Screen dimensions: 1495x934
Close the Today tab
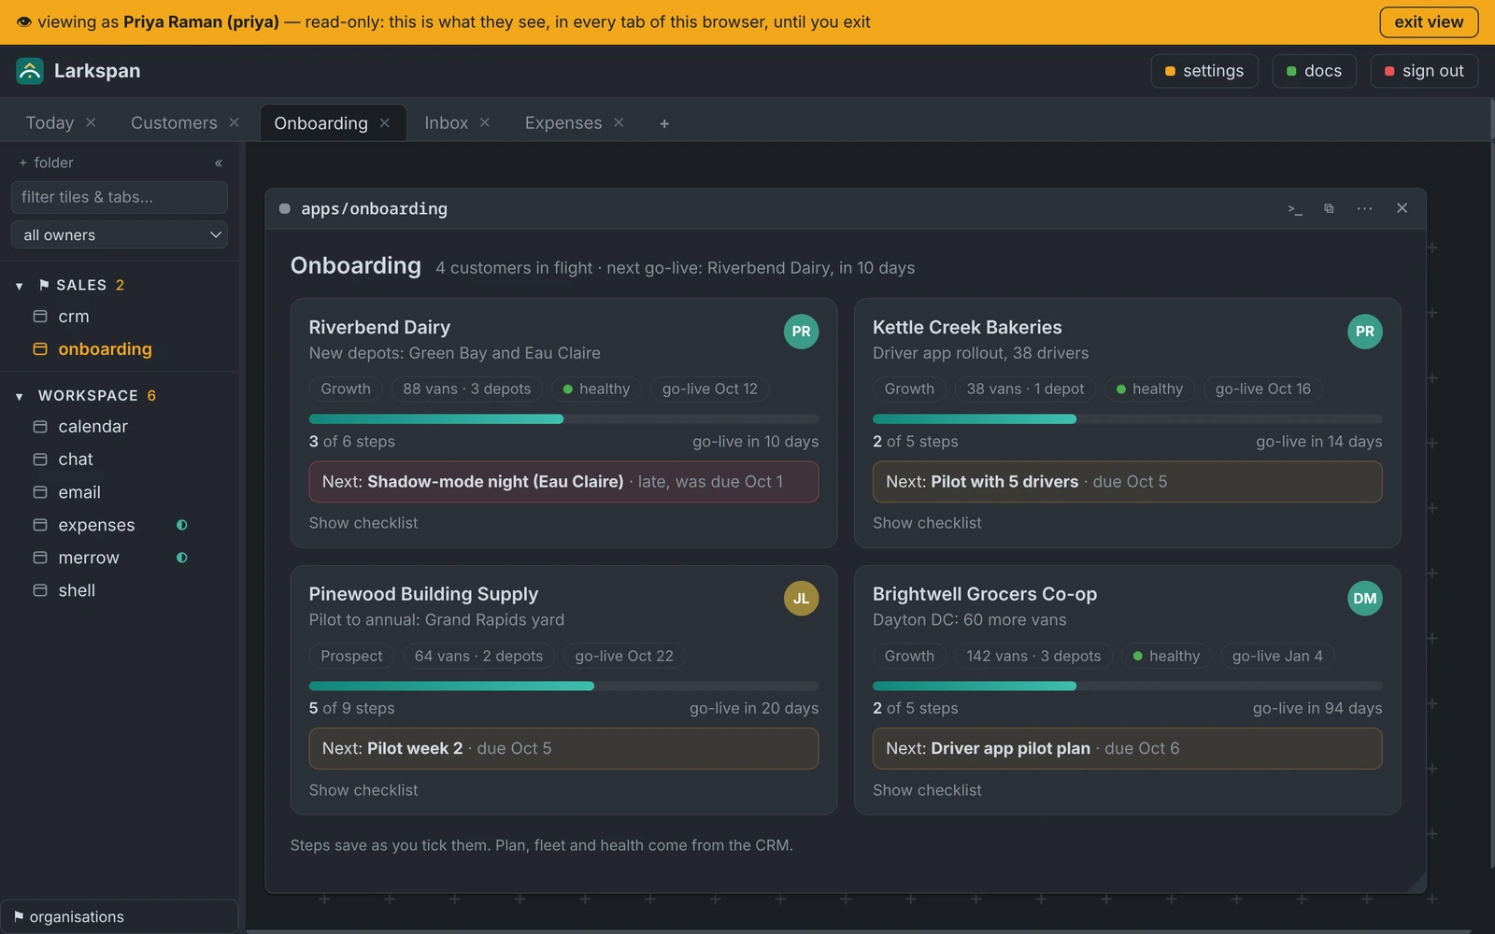point(91,122)
